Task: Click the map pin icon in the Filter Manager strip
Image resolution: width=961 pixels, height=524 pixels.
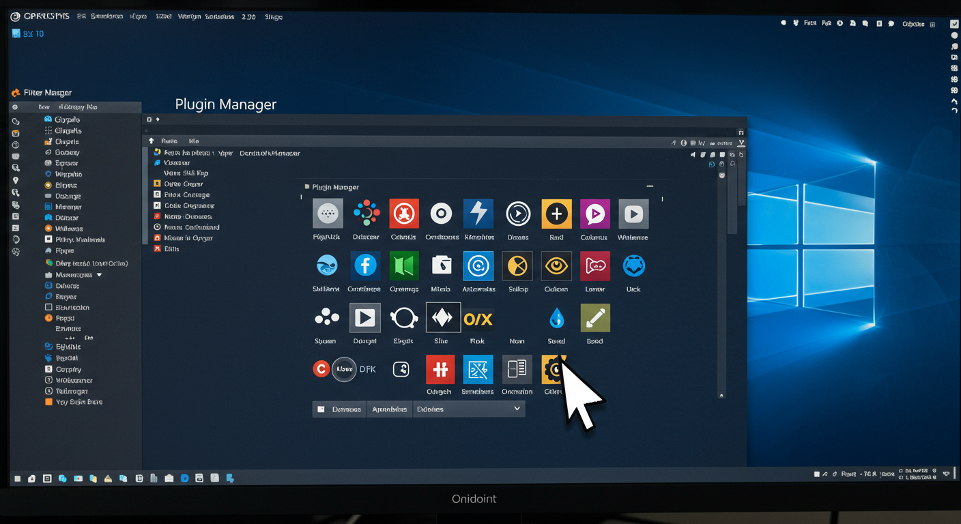Action: pyautogui.click(x=16, y=181)
